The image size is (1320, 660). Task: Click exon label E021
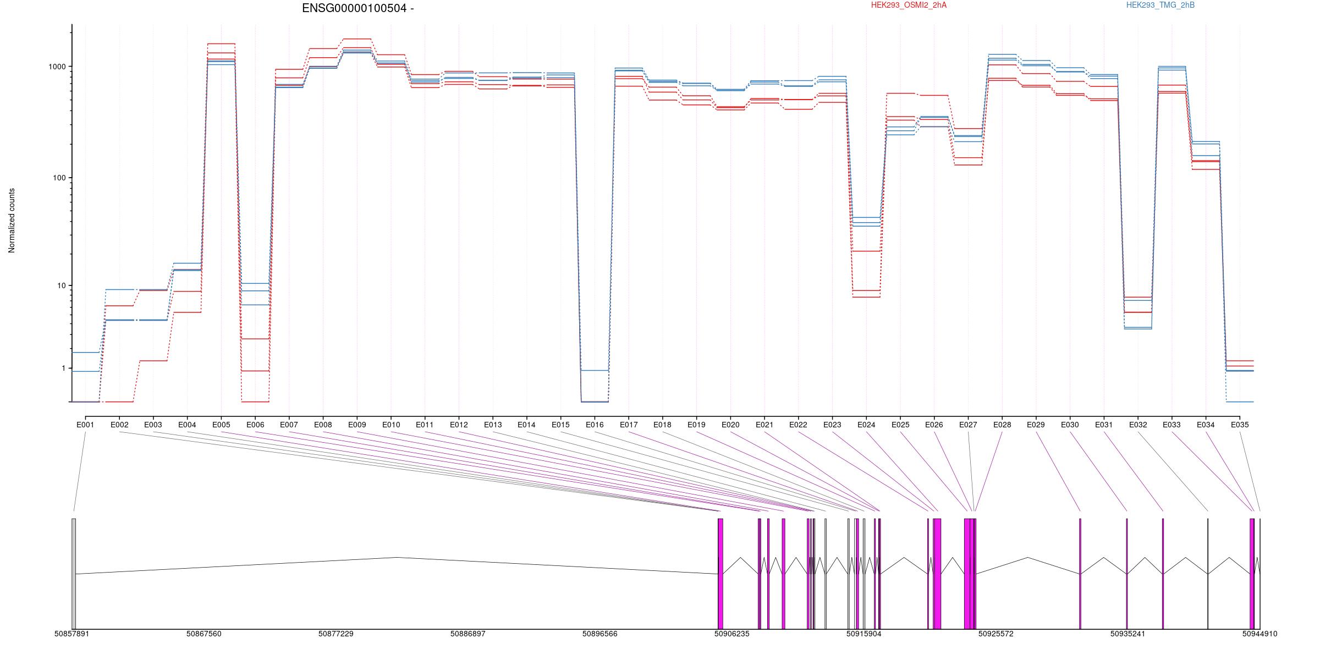coord(765,425)
